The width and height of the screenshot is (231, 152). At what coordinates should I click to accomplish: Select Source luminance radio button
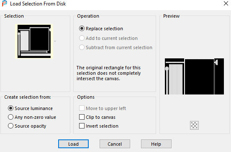click(10, 108)
